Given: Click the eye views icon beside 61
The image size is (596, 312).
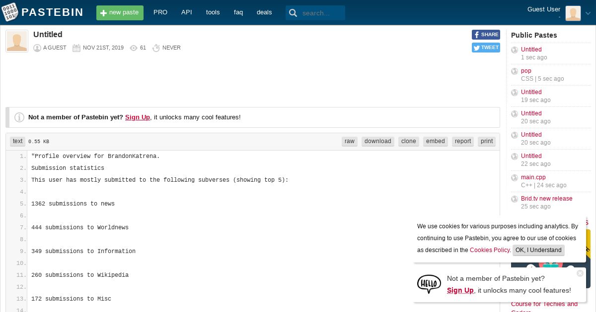Looking at the screenshot, I should tap(134, 48).
